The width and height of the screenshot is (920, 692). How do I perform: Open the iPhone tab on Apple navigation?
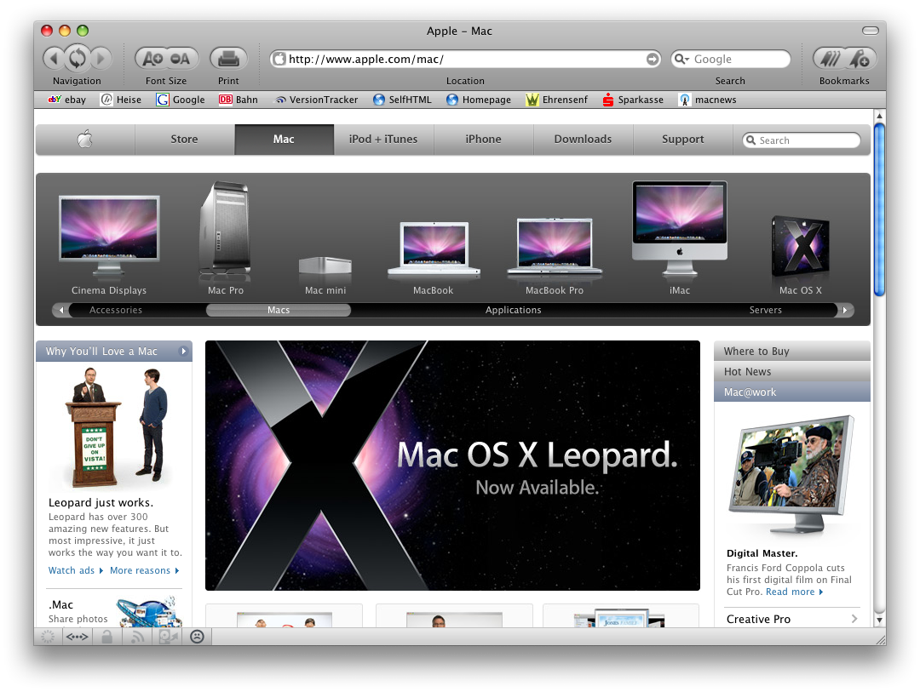484,139
